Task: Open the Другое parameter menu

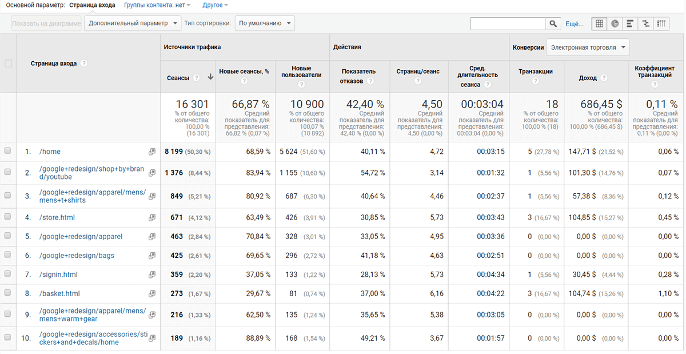Action: click(x=215, y=5)
